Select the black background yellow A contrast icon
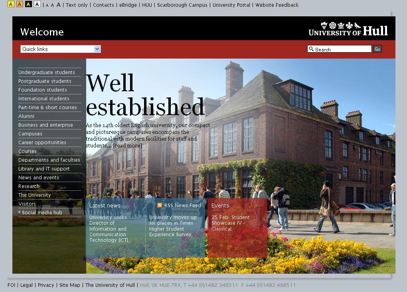This screenshot has height=292, width=407. (x=29, y=4)
